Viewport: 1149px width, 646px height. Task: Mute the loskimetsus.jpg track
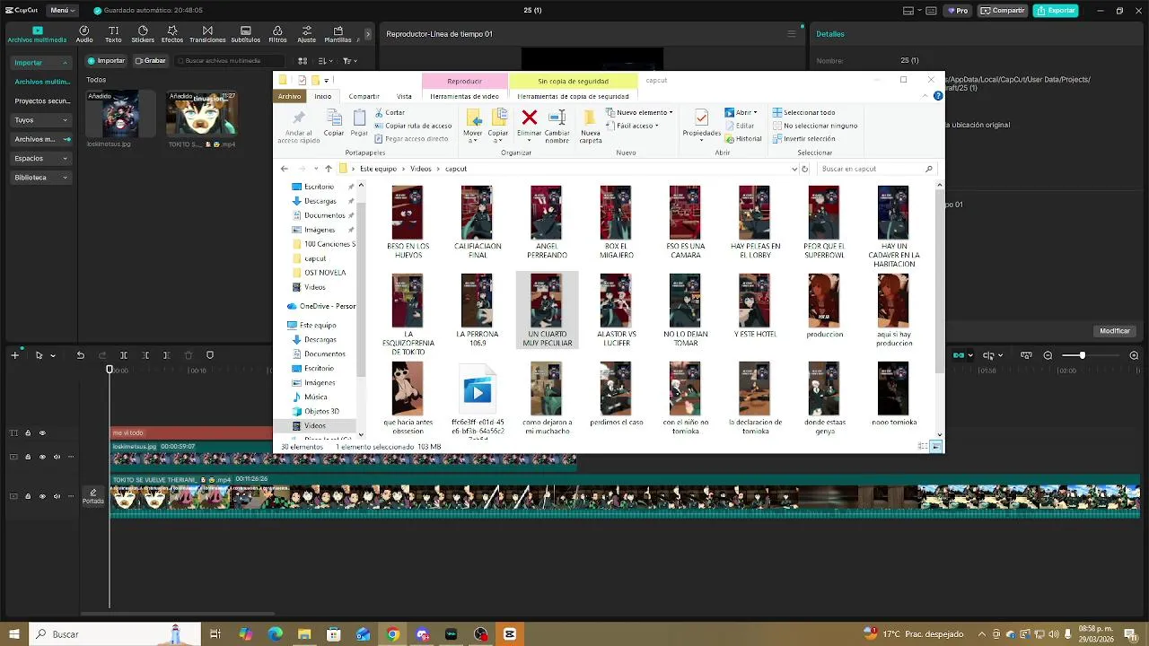[x=57, y=457]
